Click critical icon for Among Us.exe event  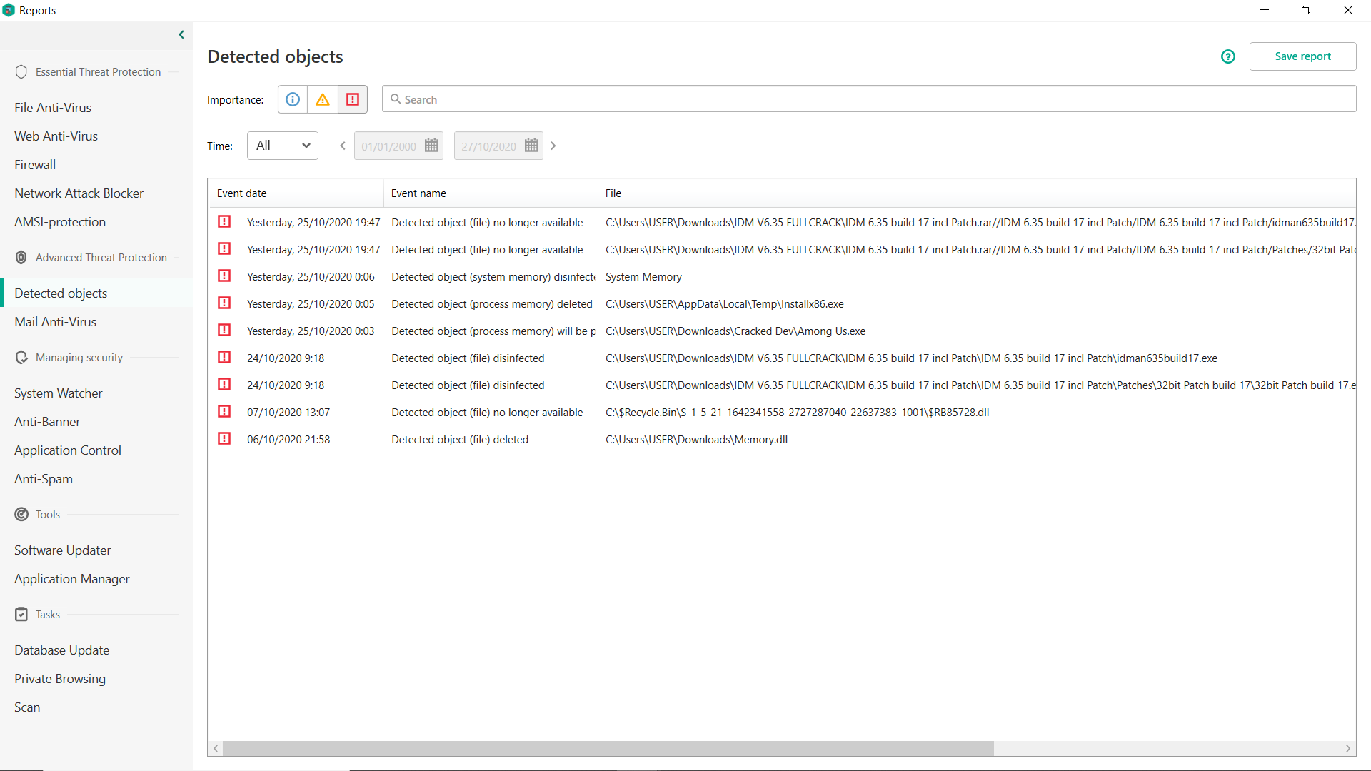[x=224, y=331]
